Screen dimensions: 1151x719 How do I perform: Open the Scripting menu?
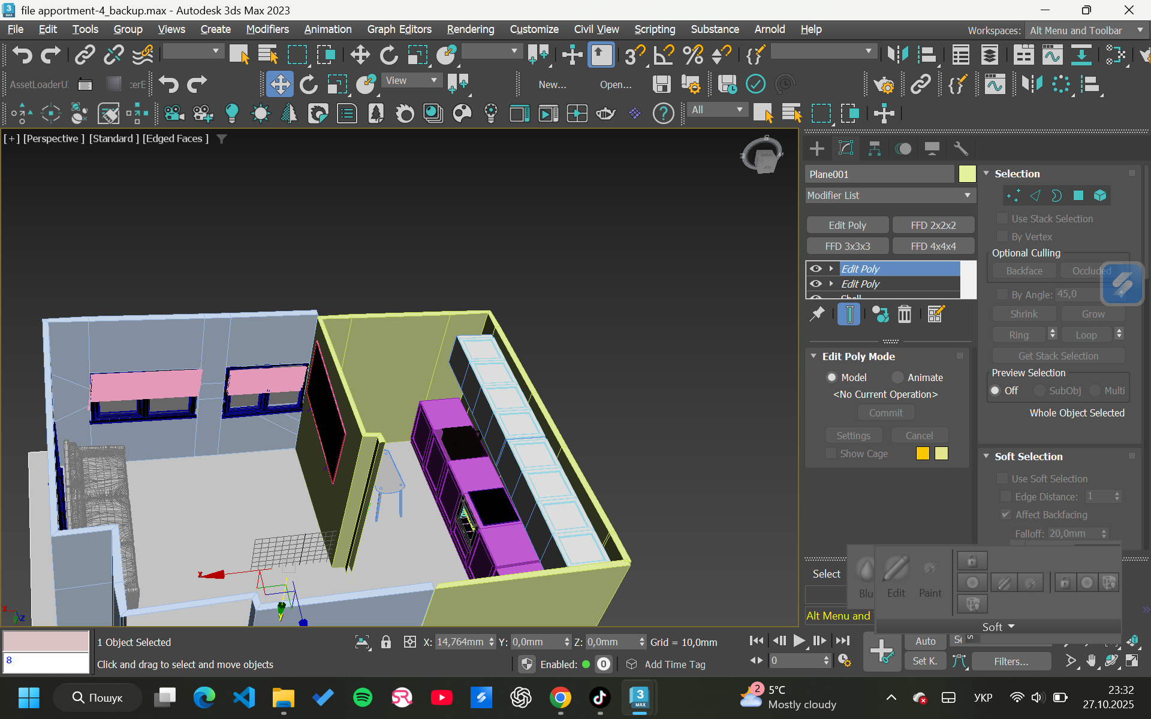pyautogui.click(x=655, y=29)
